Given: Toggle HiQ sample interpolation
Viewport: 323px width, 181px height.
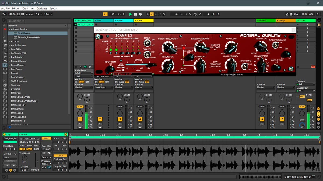Looking at the screenshot, I should [23, 149].
